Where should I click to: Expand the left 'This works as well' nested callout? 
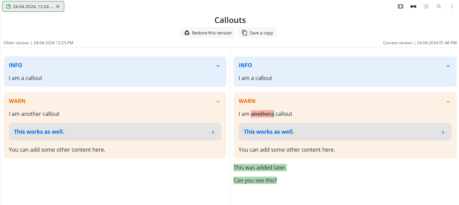click(x=213, y=132)
